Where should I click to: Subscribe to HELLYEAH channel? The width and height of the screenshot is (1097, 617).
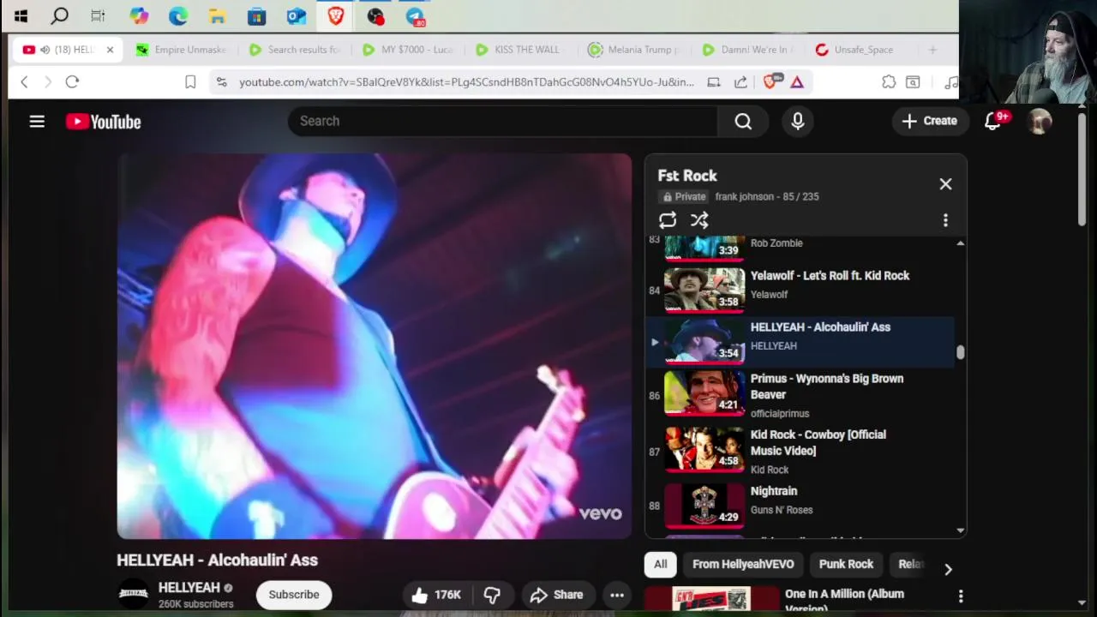pos(294,595)
